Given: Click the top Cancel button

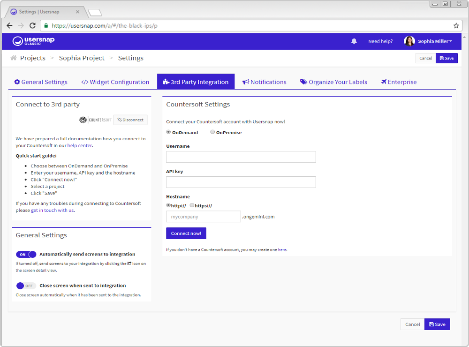Looking at the screenshot, I should [x=425, y=58].
